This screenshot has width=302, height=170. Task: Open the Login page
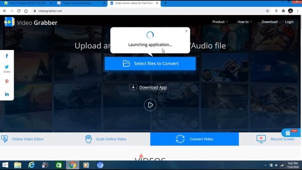289,22
